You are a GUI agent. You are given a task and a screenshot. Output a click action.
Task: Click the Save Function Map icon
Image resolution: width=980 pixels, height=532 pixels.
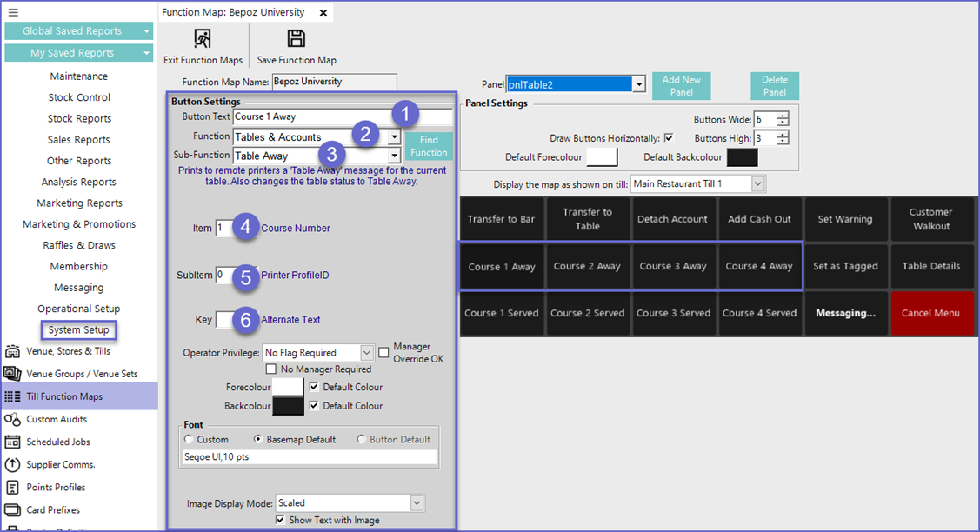(x=297, y=39)
